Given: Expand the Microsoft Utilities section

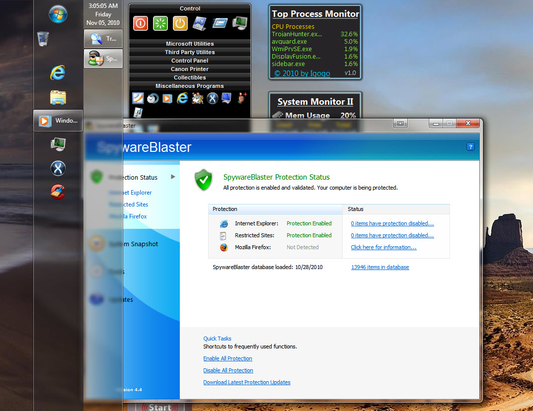Looking at the screenshot, I should [x=190, y=44].
